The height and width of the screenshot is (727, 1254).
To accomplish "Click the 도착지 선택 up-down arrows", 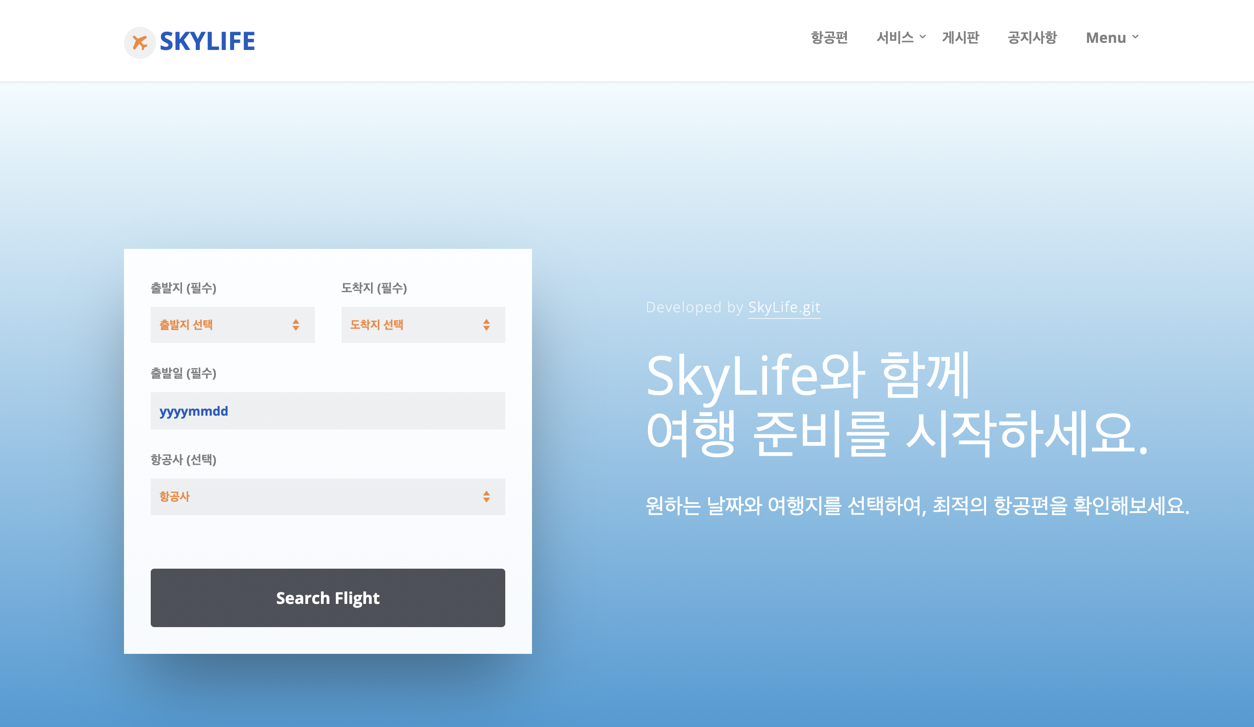I will 486,325.
